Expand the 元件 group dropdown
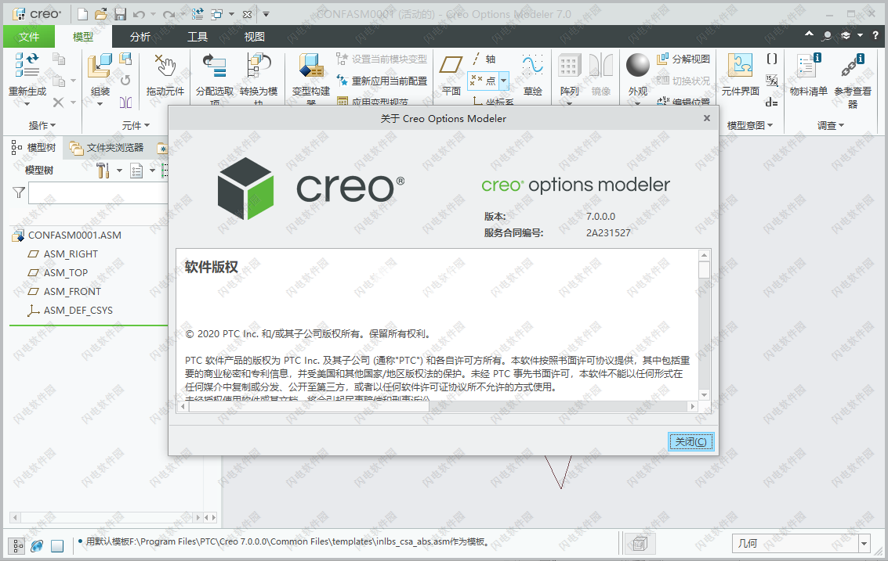Image resolution: width=888 pixels, height=561 pixels. tap(136, 125)
